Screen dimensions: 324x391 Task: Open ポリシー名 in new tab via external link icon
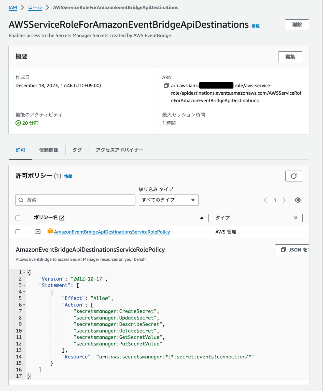(x=62, y=218)
